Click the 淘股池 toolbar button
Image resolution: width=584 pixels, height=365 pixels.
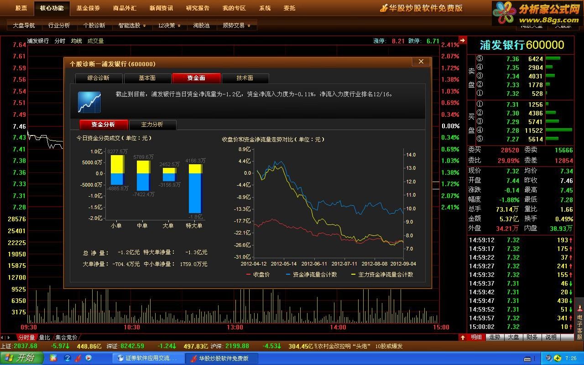201,26
